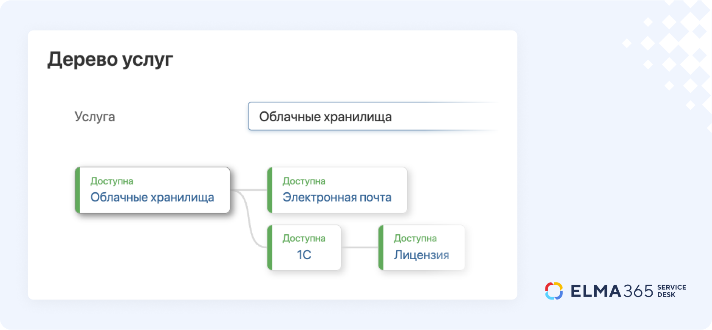Image resolution: width=712 pixels, height=330 pixels.
Task: Choose the Лицензия service name
Action: [x=421, y=255]
